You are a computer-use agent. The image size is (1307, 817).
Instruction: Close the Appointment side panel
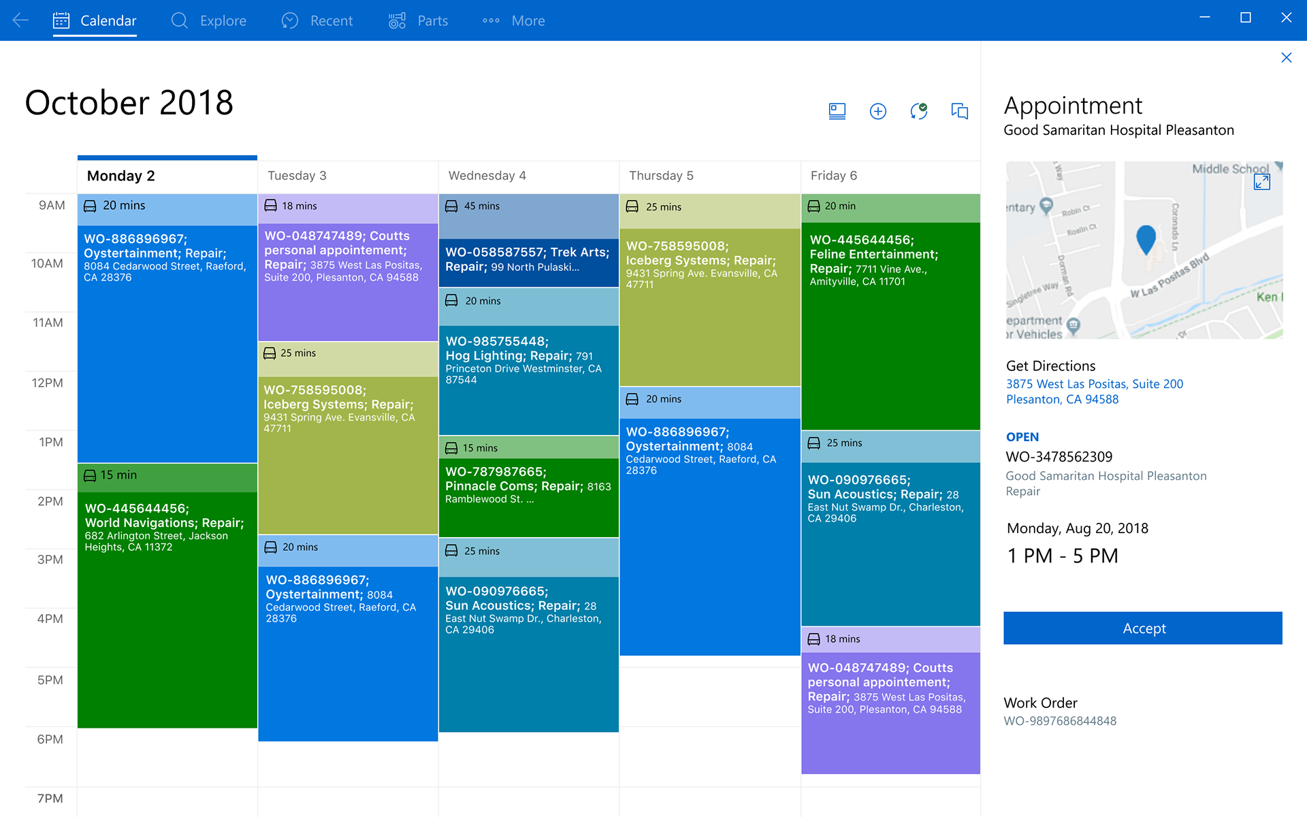point(1286,58)
